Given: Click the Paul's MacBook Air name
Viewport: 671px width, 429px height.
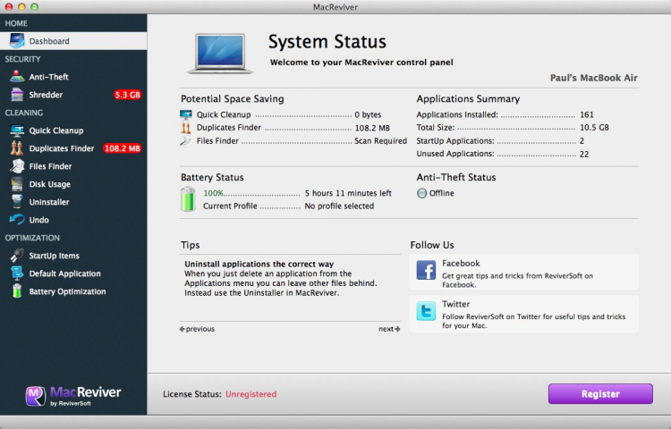Looking at the screenshot, I should (594, 78).
